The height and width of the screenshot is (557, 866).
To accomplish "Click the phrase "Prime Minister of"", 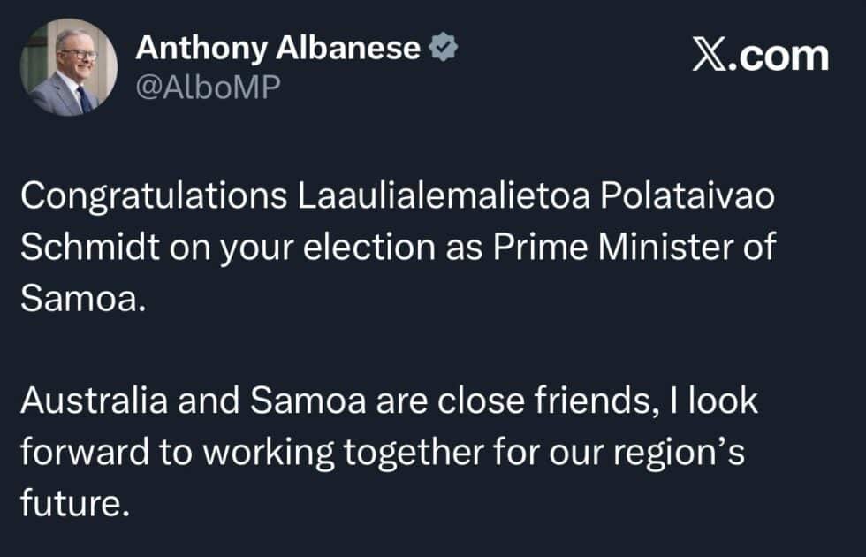I will (x=634, y=247).
